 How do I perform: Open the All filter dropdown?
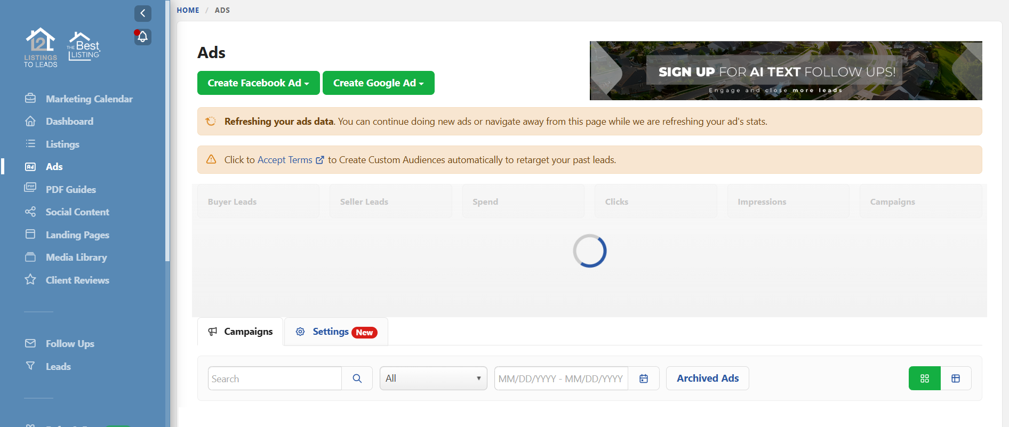pos(433,378)
